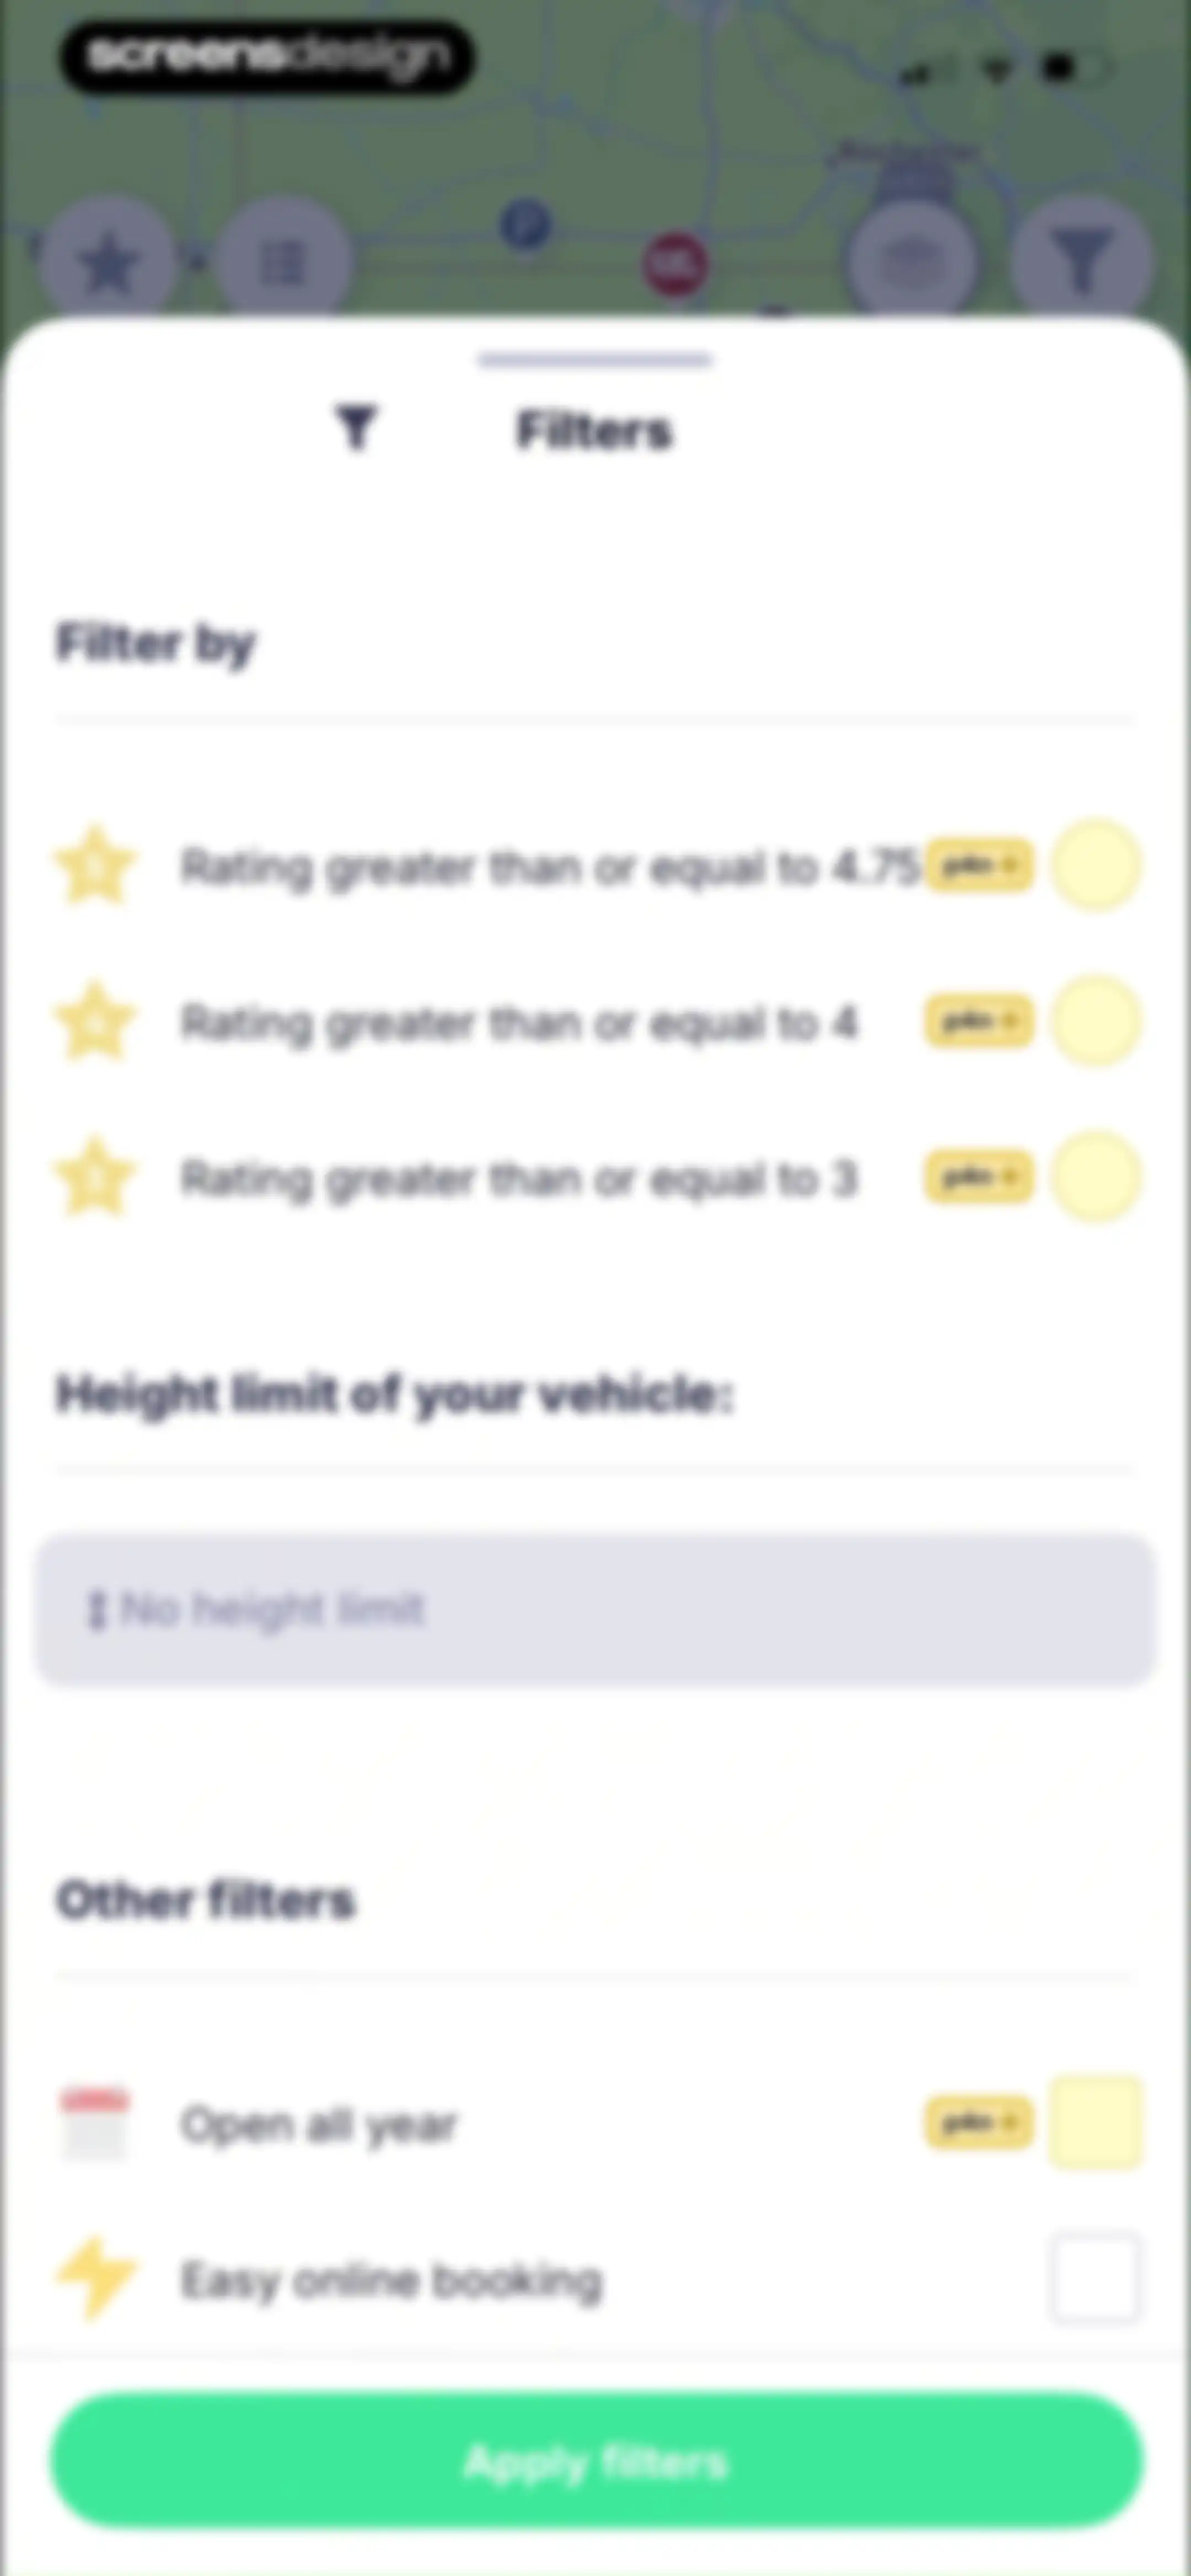
Task: Click the funnel icon beside Filters title
Action: [356, 429]
